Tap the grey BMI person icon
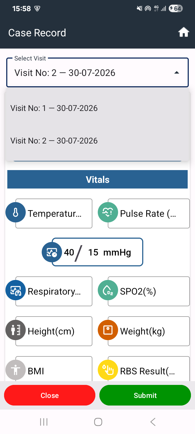Screen dimensions: 195x434 (x=16, y=370)
